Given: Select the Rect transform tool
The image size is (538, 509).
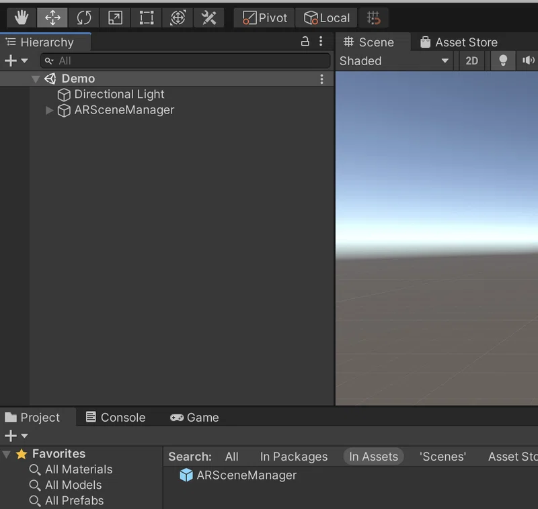Looking at the screenshot, I should tap(147, 17).
